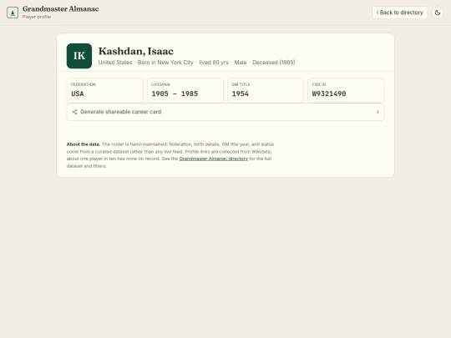451x338 pixels.
Task: Go back using Back to directory button
Action: click(399, 13)
